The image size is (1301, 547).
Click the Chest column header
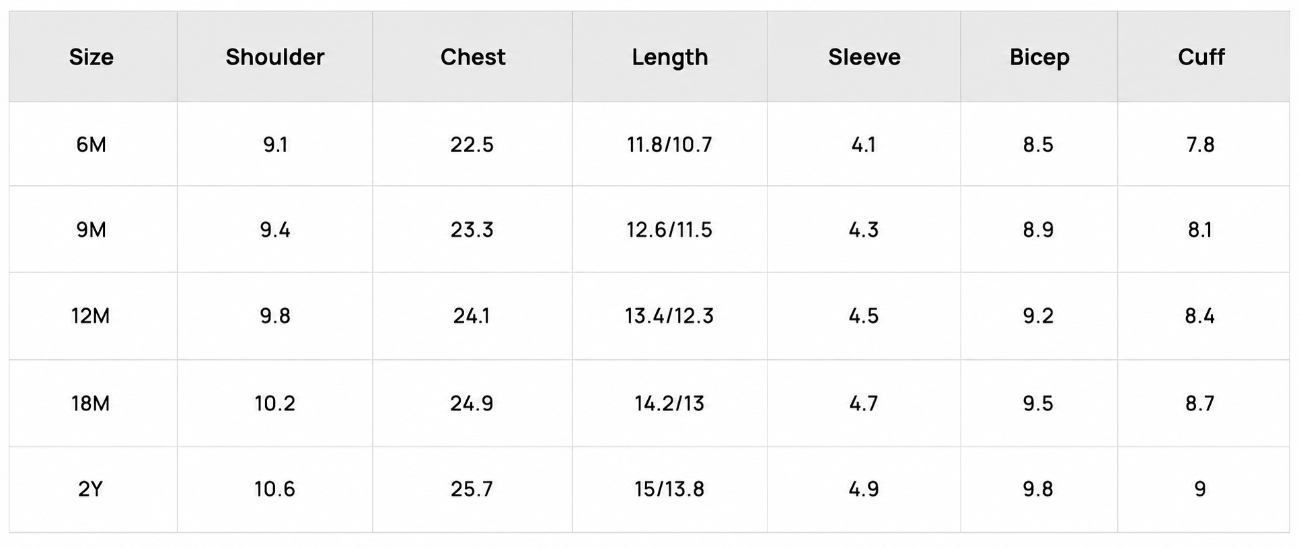coord(472,57)
